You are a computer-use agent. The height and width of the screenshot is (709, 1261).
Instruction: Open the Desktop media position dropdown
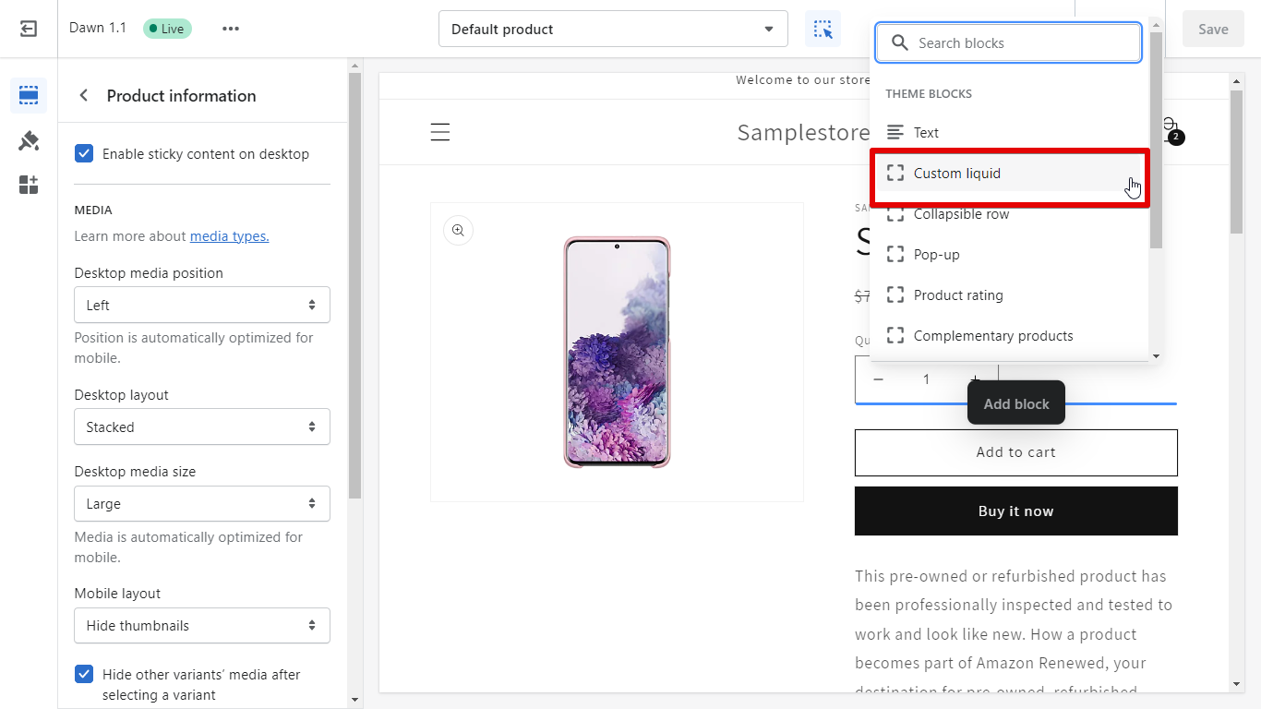(201, 305)
